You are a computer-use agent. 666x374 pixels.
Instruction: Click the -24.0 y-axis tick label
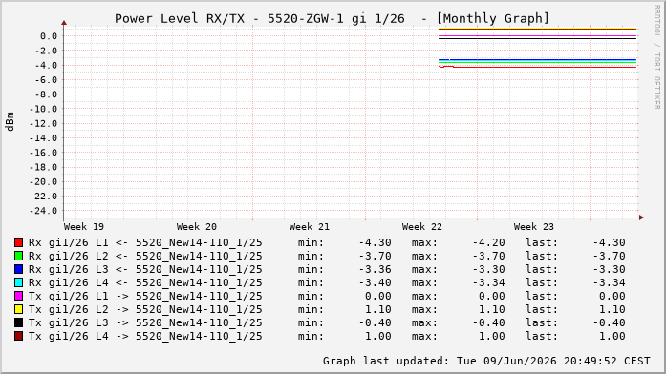(x=43, y=211)
